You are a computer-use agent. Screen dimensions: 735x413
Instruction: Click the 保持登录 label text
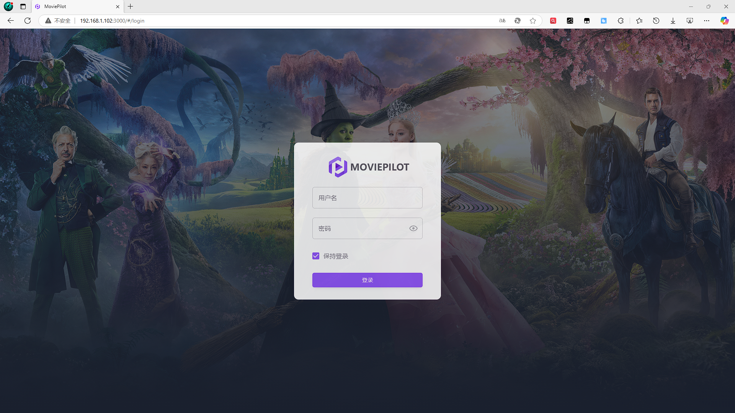point(336,256)
